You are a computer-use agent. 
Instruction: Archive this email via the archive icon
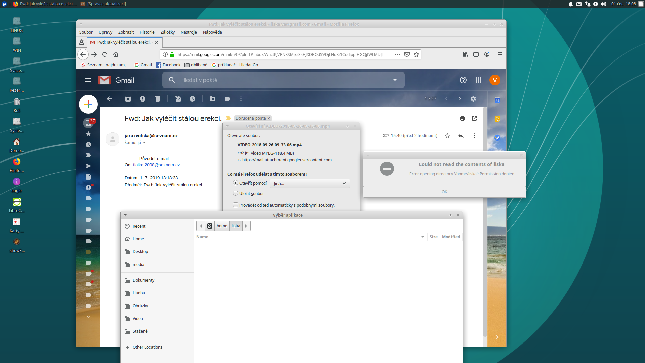tap(128, 99)
